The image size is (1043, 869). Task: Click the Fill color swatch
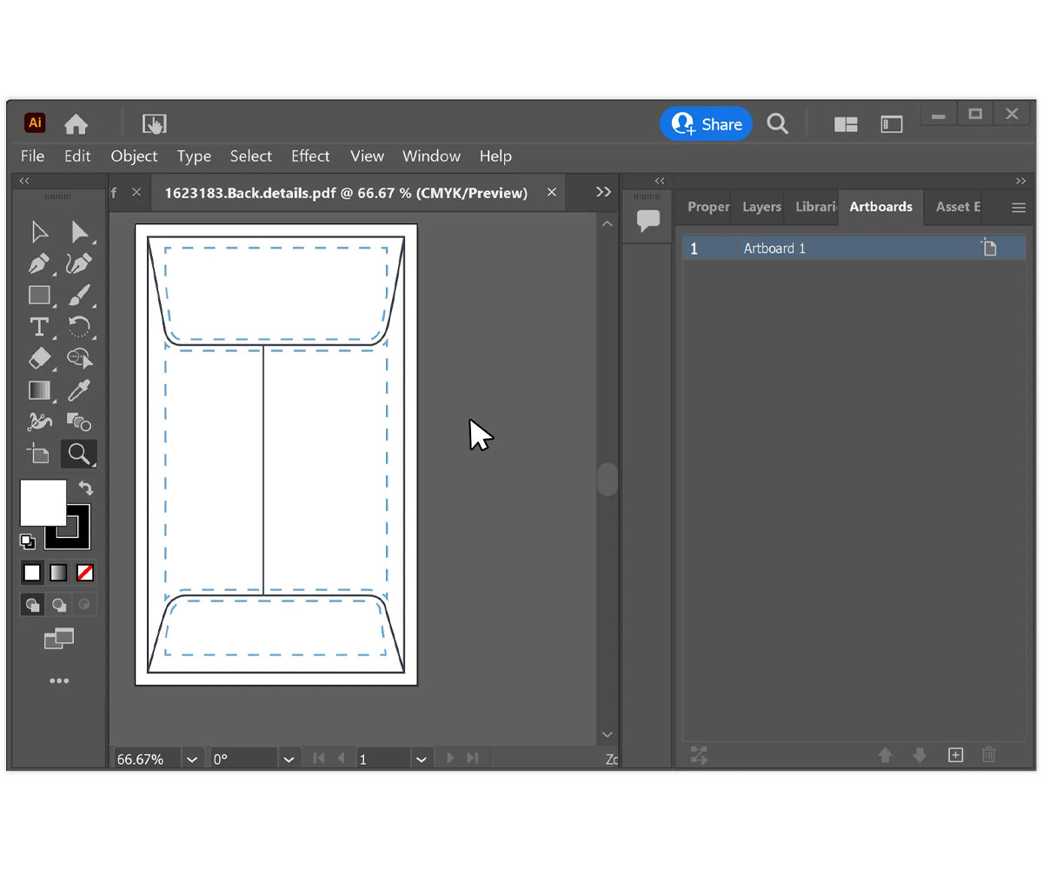(43, 502)
